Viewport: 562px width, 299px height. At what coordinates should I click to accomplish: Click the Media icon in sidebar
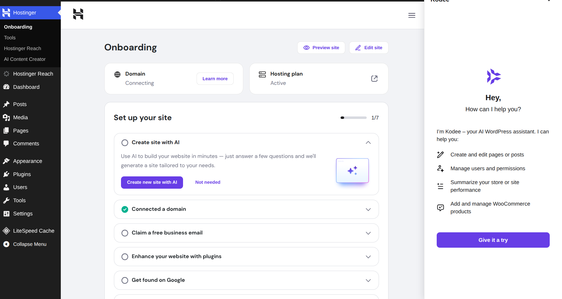6,117
